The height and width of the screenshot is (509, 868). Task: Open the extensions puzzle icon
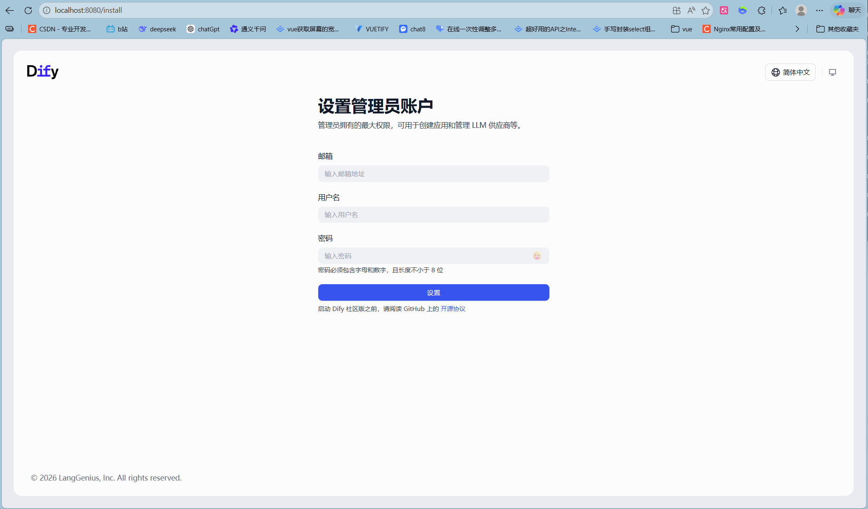762,10
